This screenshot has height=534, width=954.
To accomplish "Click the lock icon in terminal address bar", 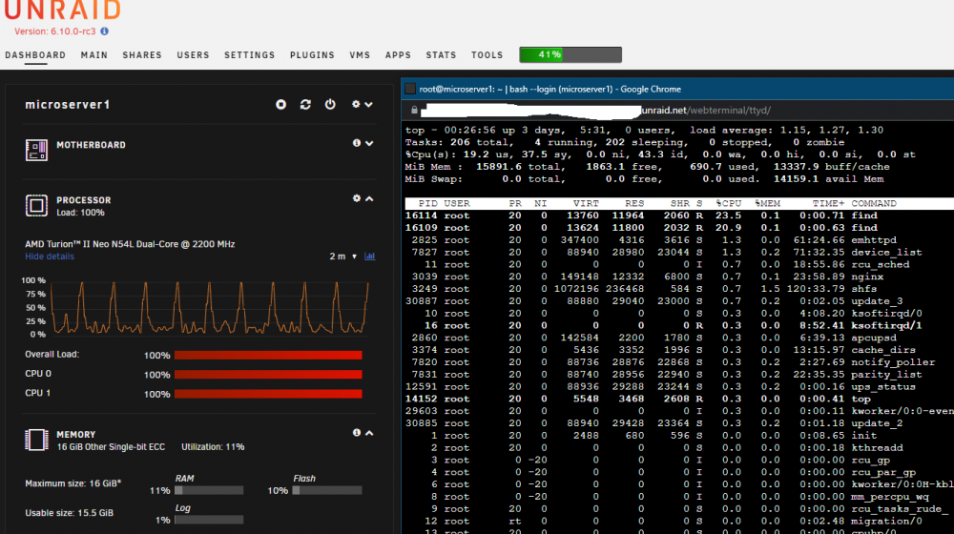I will click(414, 110).
